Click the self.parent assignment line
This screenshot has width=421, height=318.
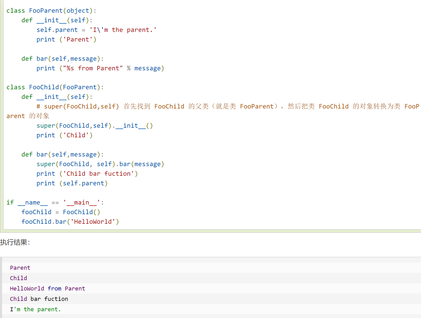tap(96, 30)
